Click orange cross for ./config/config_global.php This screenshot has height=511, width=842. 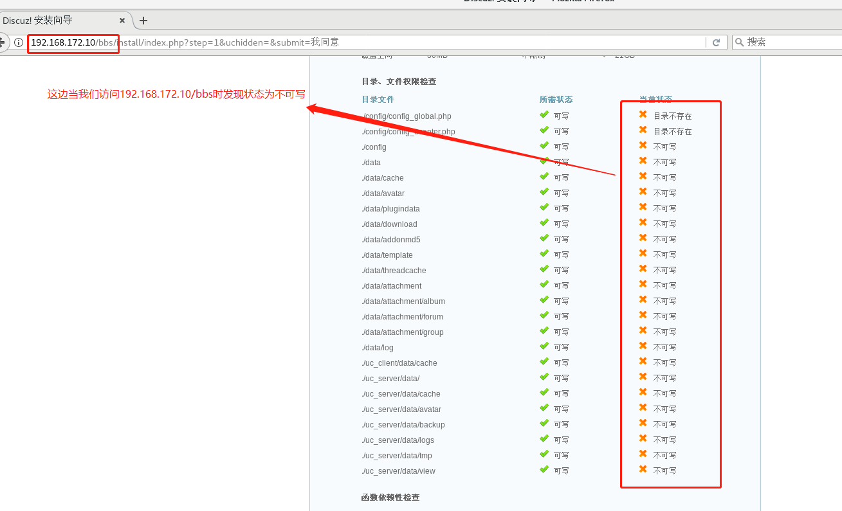pos(643,114)
